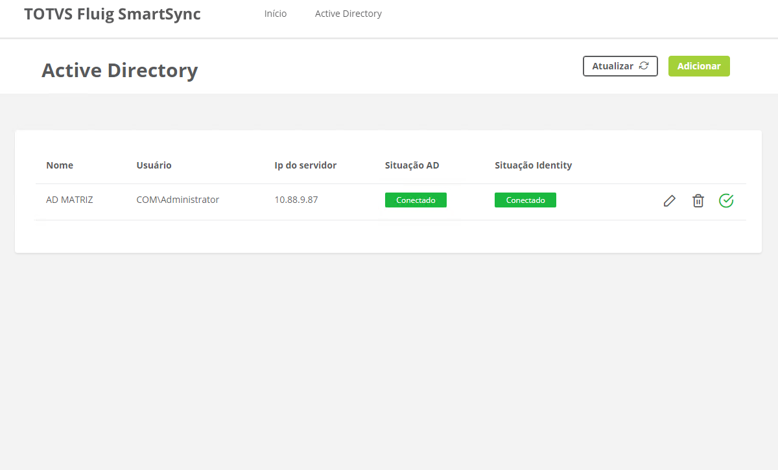Click the Situação AD column header
The image size is (778, 470).
(412, 165)
